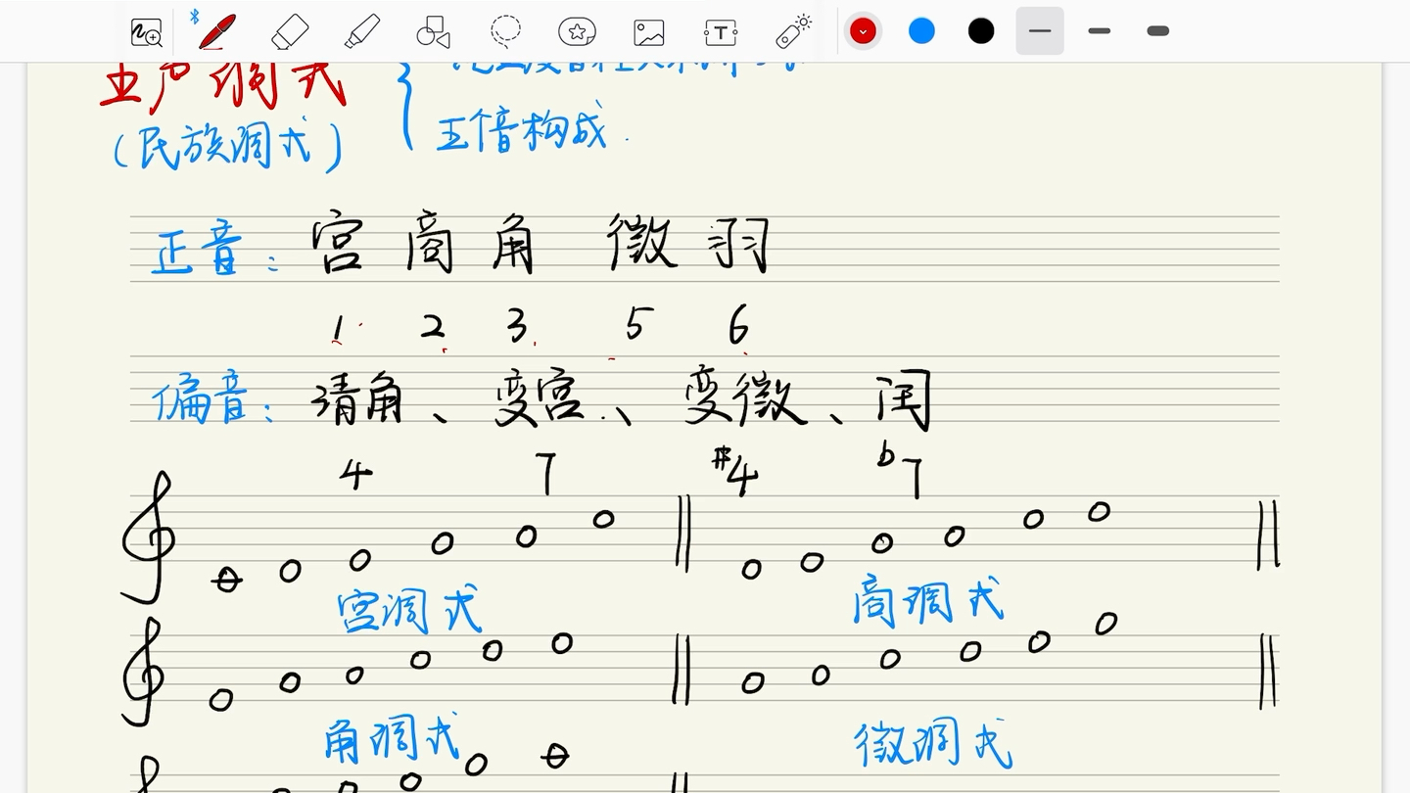Click the handwritten 徵调式 label

click(933, 744)
